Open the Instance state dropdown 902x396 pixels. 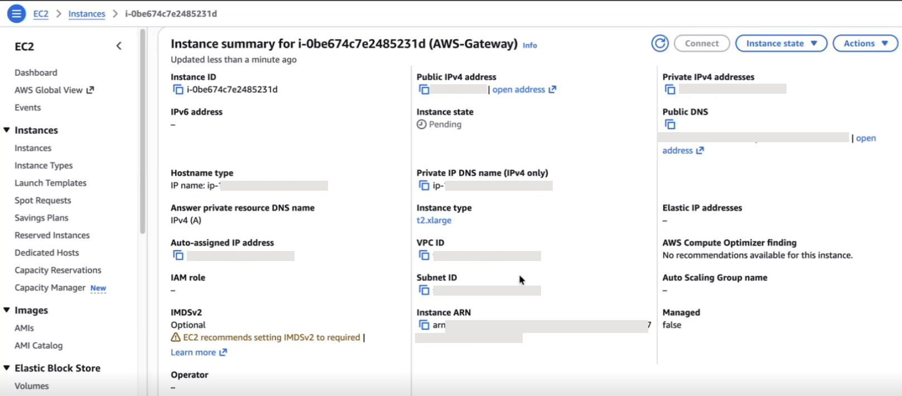(x=781, y=44)
